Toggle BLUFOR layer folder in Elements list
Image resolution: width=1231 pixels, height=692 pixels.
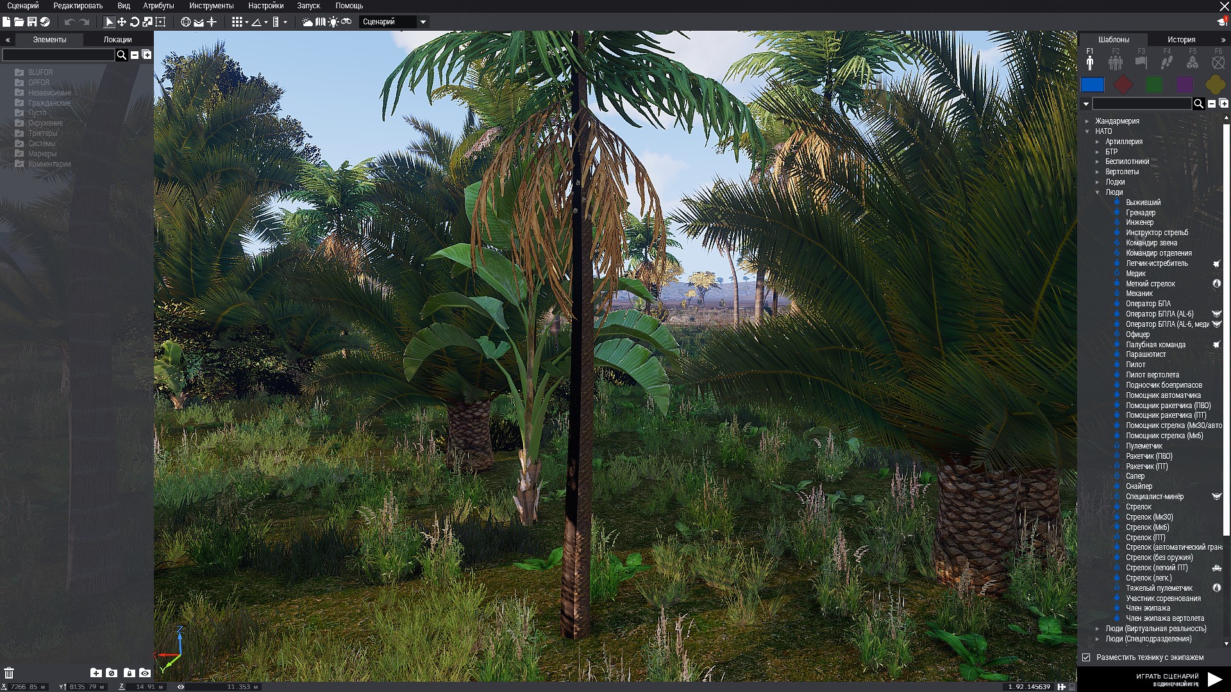point(19,72)
